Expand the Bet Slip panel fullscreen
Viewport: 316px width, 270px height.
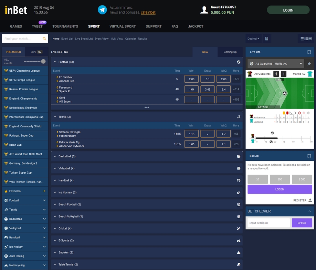pyautogui.click(x=309, y=156)
